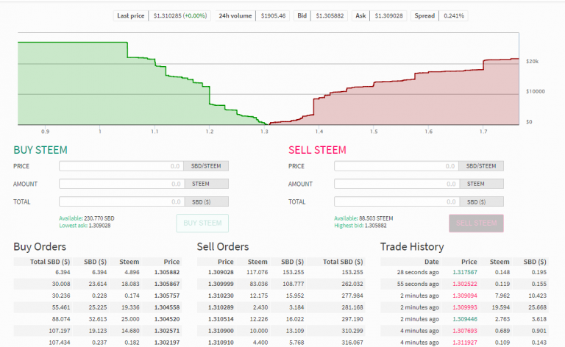The image size is (565, 347).
Task: Click Available 88.503 STEEM balance link
Action: tap(363, 218)
